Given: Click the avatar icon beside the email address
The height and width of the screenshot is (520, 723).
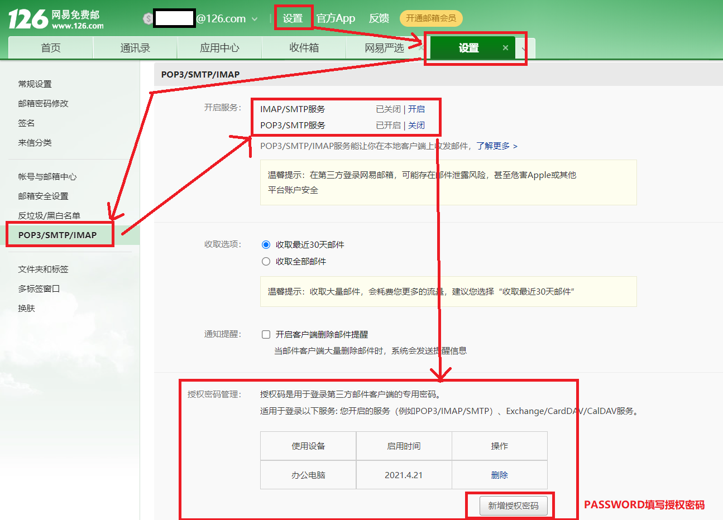Looking at the screenshot, I should [x=148, y=18].
